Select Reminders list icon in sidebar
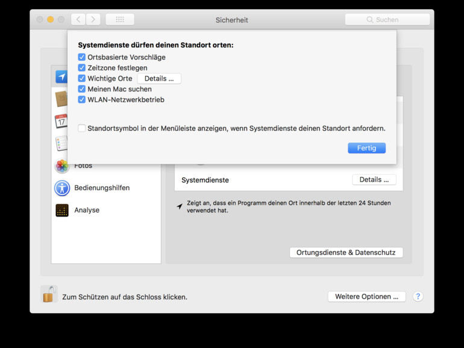Viewport: 464px width, 348px height. coord(61,143)
